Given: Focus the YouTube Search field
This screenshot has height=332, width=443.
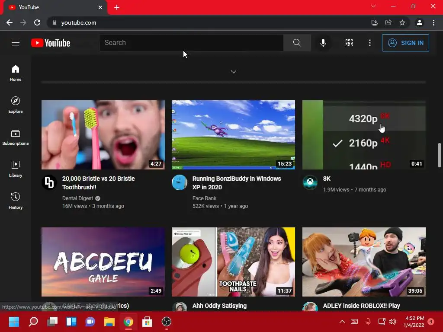Looking at the screenshot, I should click(x=191, y=43).
